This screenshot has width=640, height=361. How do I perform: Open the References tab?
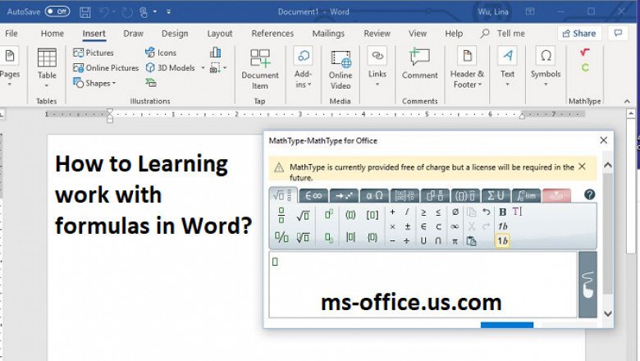pyautogui.click(x=272, y=34)
